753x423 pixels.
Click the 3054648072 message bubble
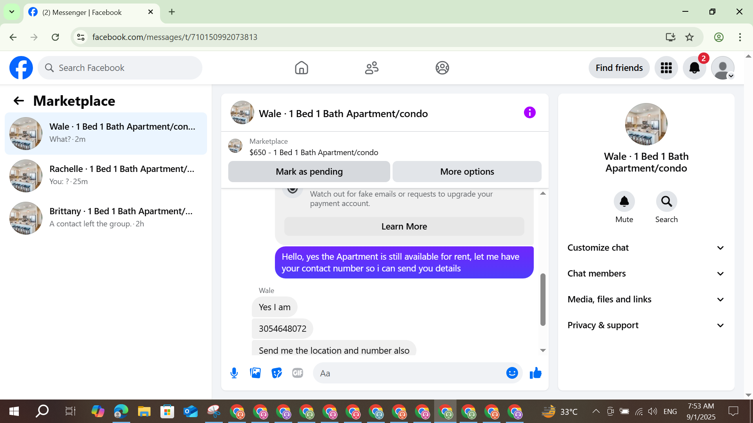click(282, 329)
